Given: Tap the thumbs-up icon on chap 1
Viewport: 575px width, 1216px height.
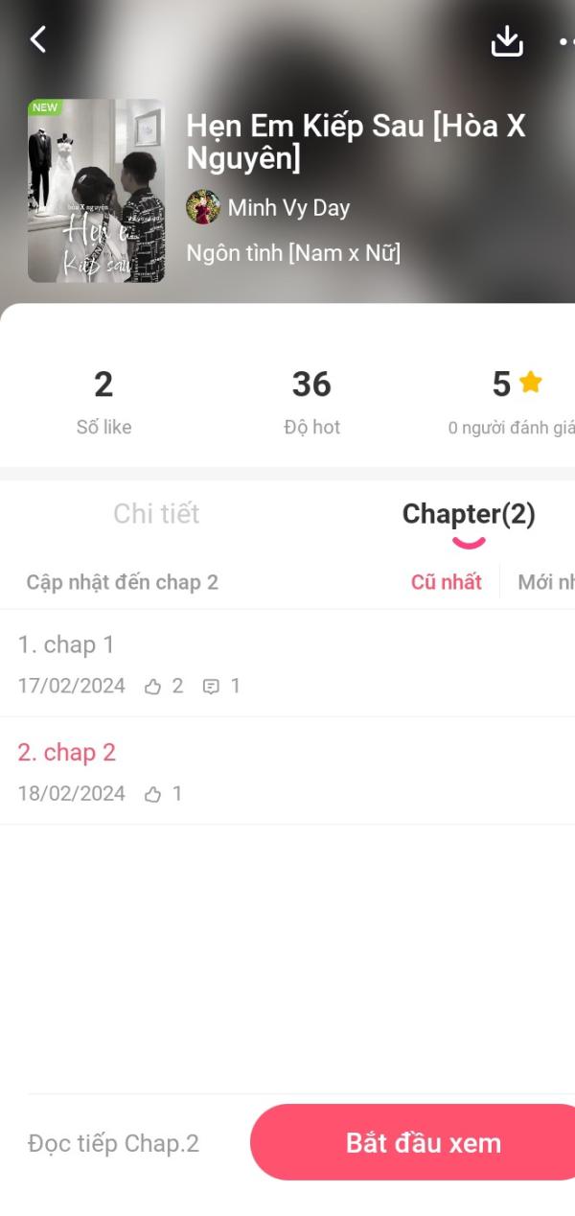Looking at the screenshot, I should [x=152, y=687].
